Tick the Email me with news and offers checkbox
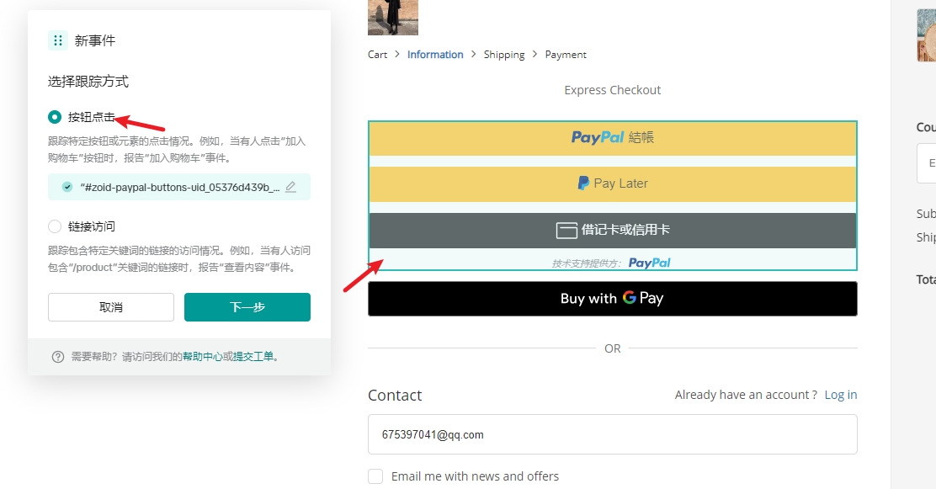936x489 pixels. pos(375,476)
